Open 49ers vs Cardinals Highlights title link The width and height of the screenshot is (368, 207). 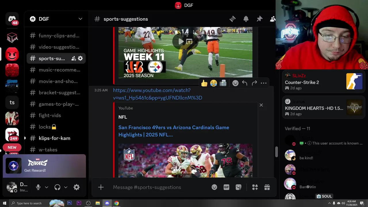174,131
